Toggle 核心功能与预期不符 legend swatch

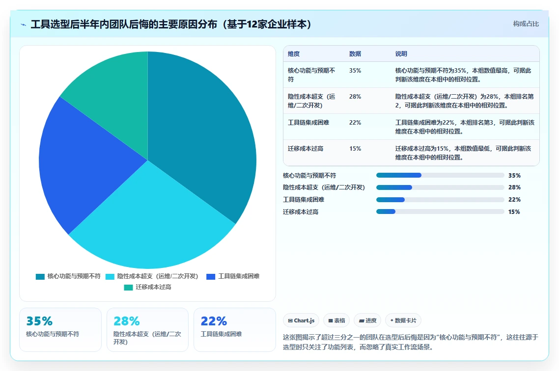40,277
